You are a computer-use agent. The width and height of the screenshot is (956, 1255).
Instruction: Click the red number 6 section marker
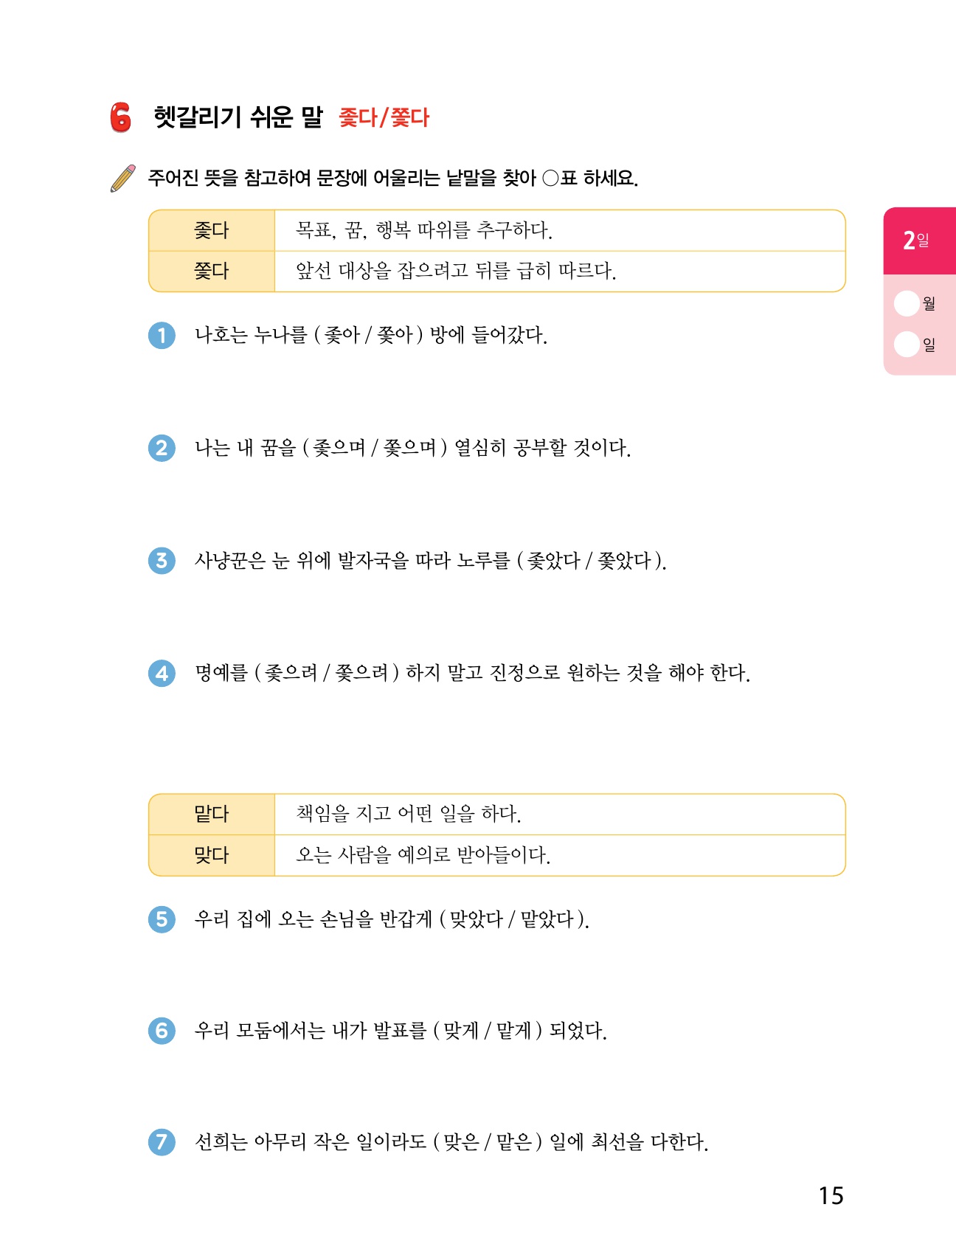tap(120, 117)
